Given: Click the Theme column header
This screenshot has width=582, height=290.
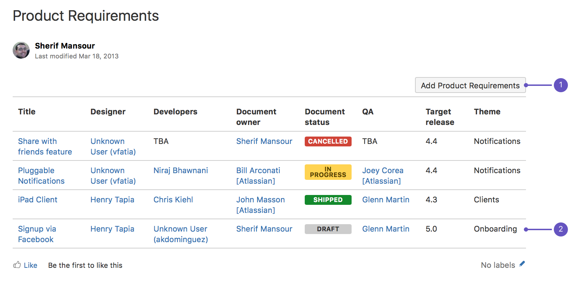Looking at the screenshot, I should tap(487, 112).
